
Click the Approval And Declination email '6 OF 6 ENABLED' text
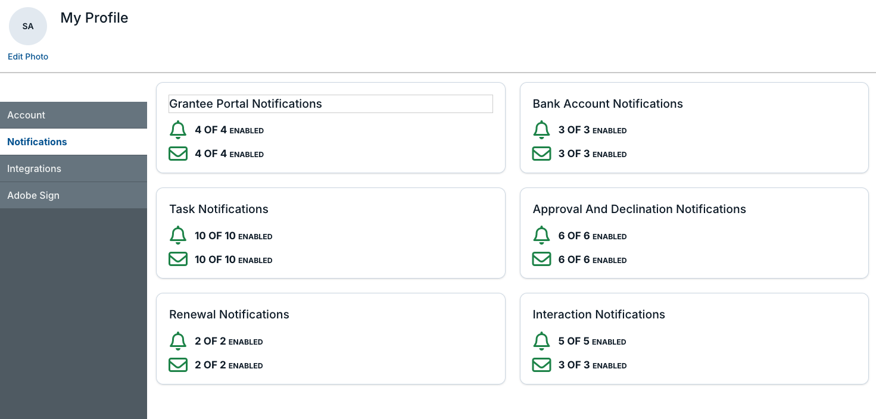593,260
